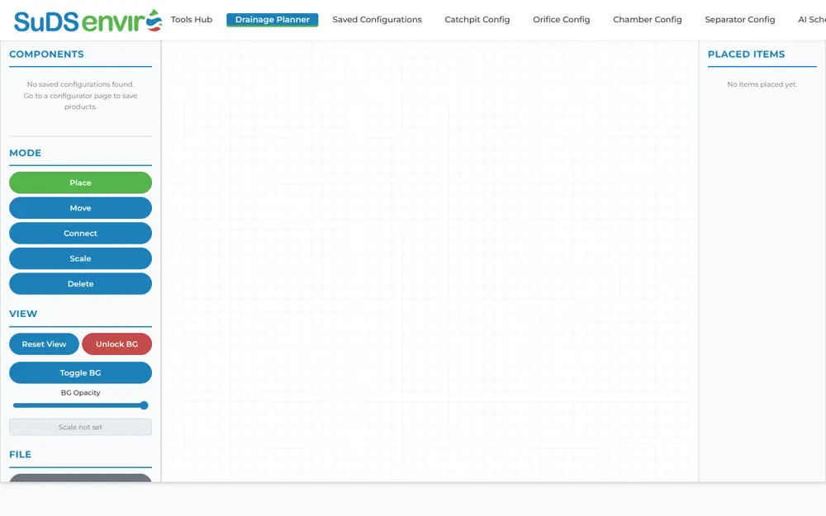Viewport: 826px width, 516px height.
Task: Open Catchpit Config page
Action: [x=477, y=20]
